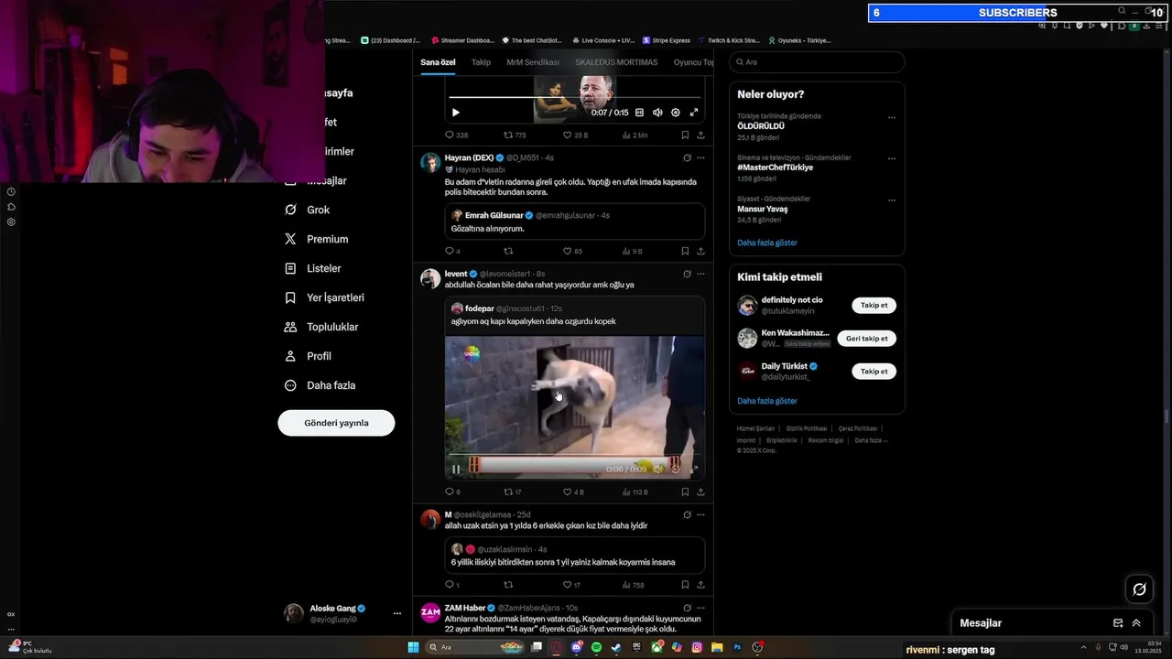Bookmark the Hayran (DEX) post
This screenshot has height=659, width=1172.
click(685, 251)
